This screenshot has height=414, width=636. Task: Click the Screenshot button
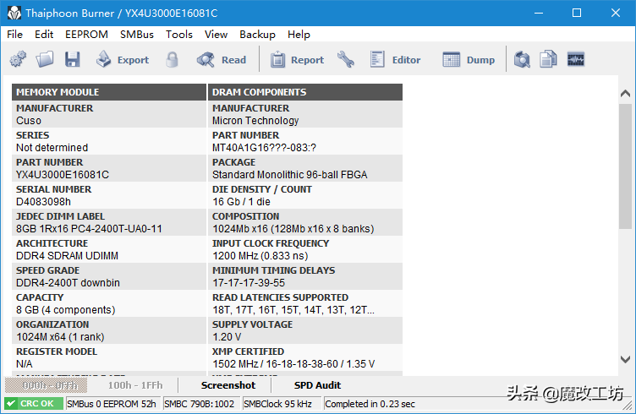[228, 385]
